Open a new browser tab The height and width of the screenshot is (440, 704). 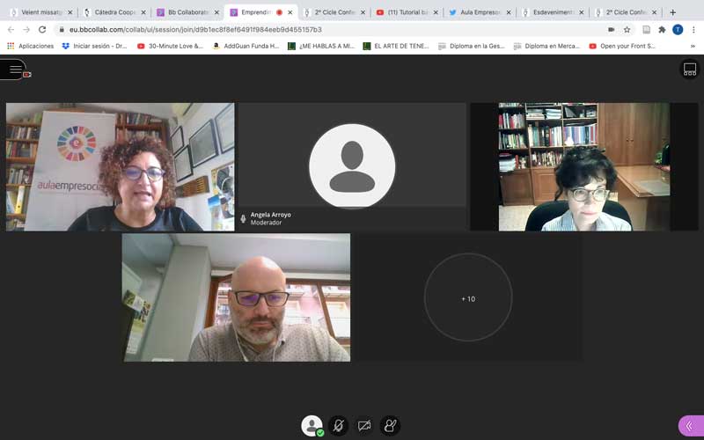click(672, 12)
